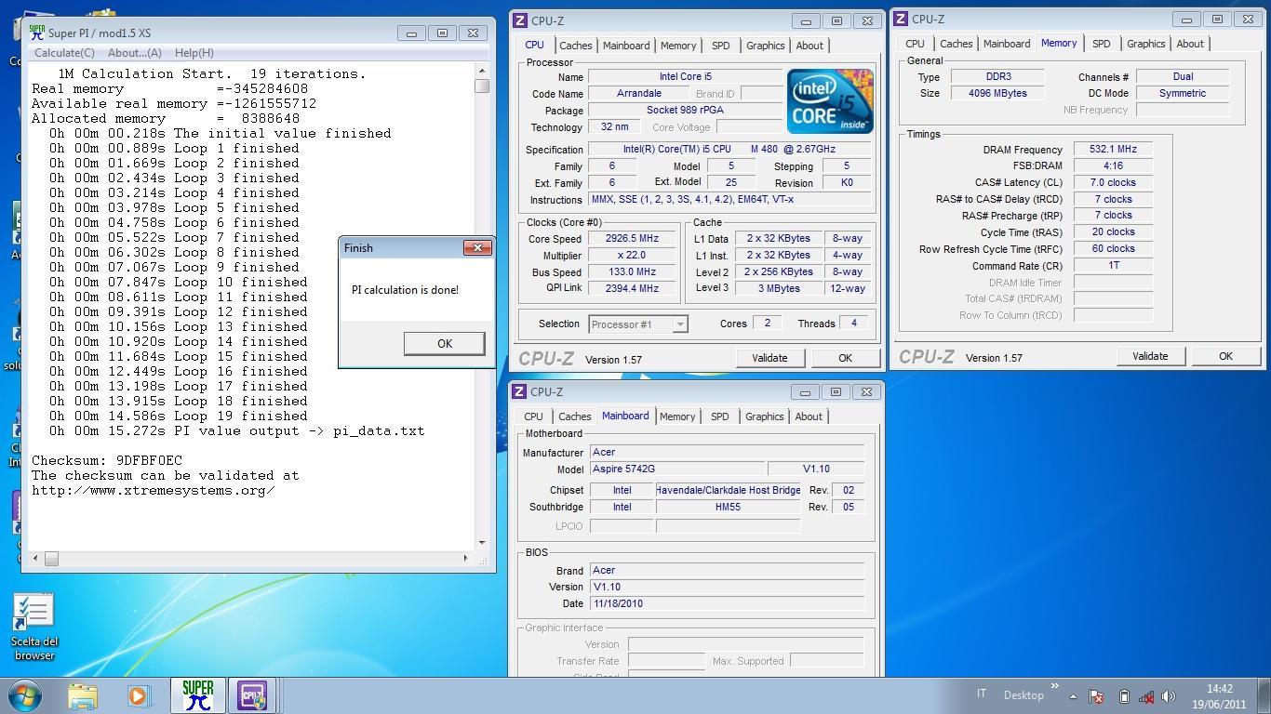Open the CPU tab in the bottom CPU-Z Mainboard window
The height and width of the screenshot is (714, 1271).
click(533, 416)
